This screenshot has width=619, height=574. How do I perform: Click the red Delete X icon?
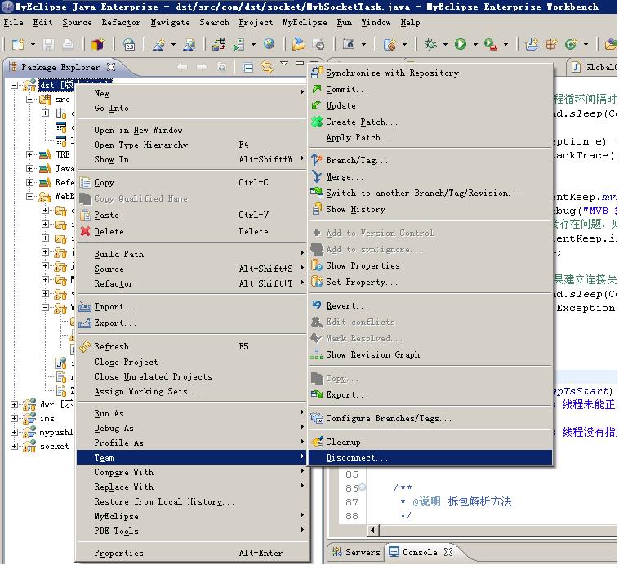(85, 231)
